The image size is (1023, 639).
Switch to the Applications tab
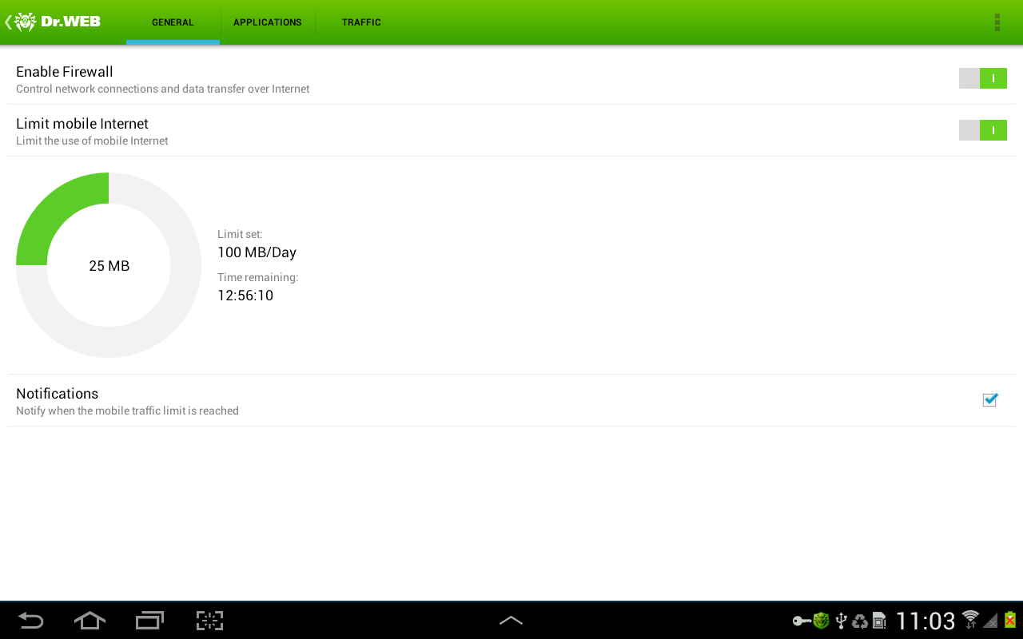point(268,22)
